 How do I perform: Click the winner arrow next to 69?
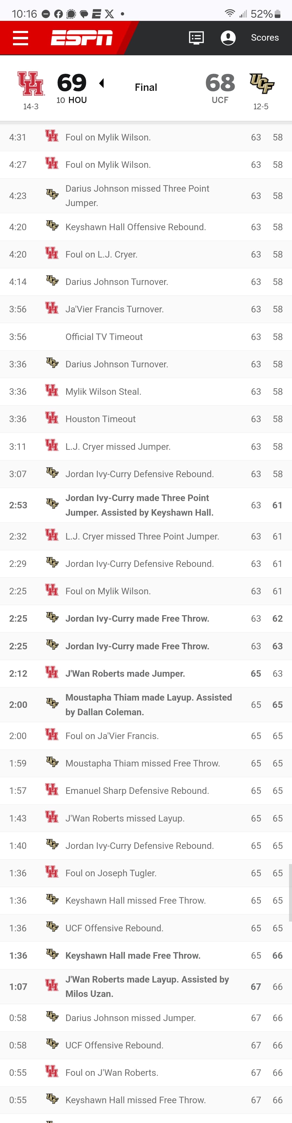point(102,83)
